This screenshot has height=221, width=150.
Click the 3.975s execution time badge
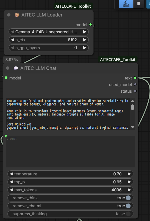pyautogui.click(x=12, y=60)
